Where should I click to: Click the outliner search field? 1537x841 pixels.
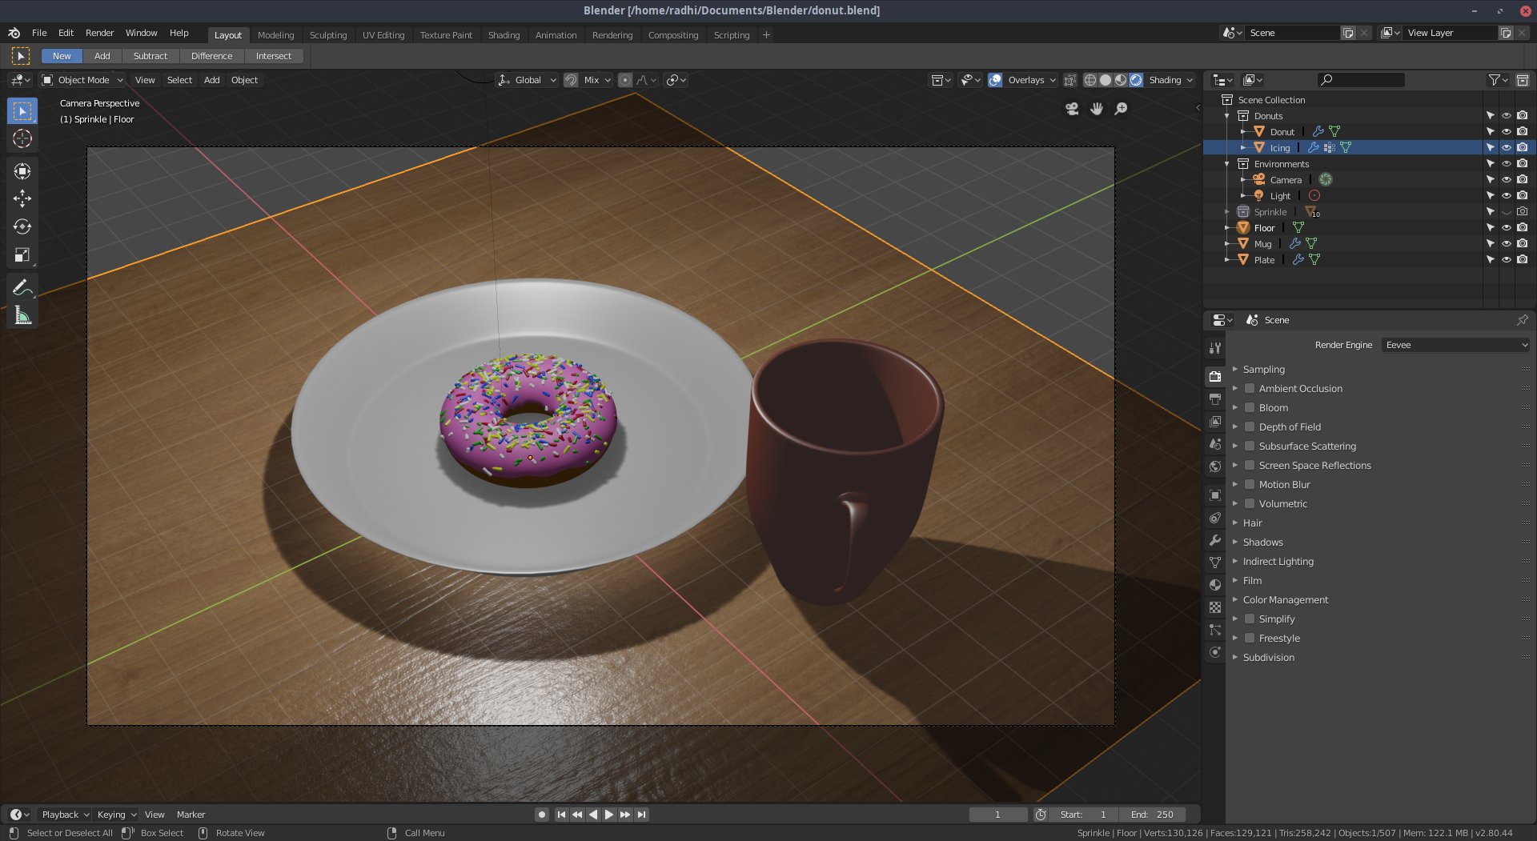pyautogui.click(x=1361, y=80)
